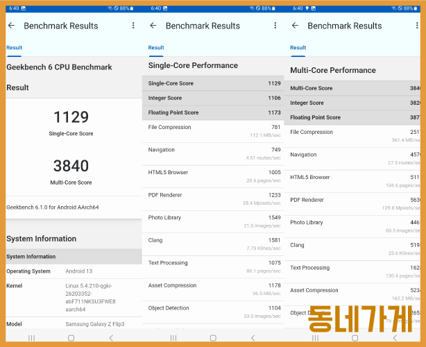Tap single-core Navigation 749 row
This screenshot has height=347, width=426.
(213, 154)
